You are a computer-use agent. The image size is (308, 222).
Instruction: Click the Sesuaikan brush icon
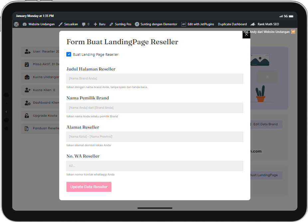click(x=61, y=24)
